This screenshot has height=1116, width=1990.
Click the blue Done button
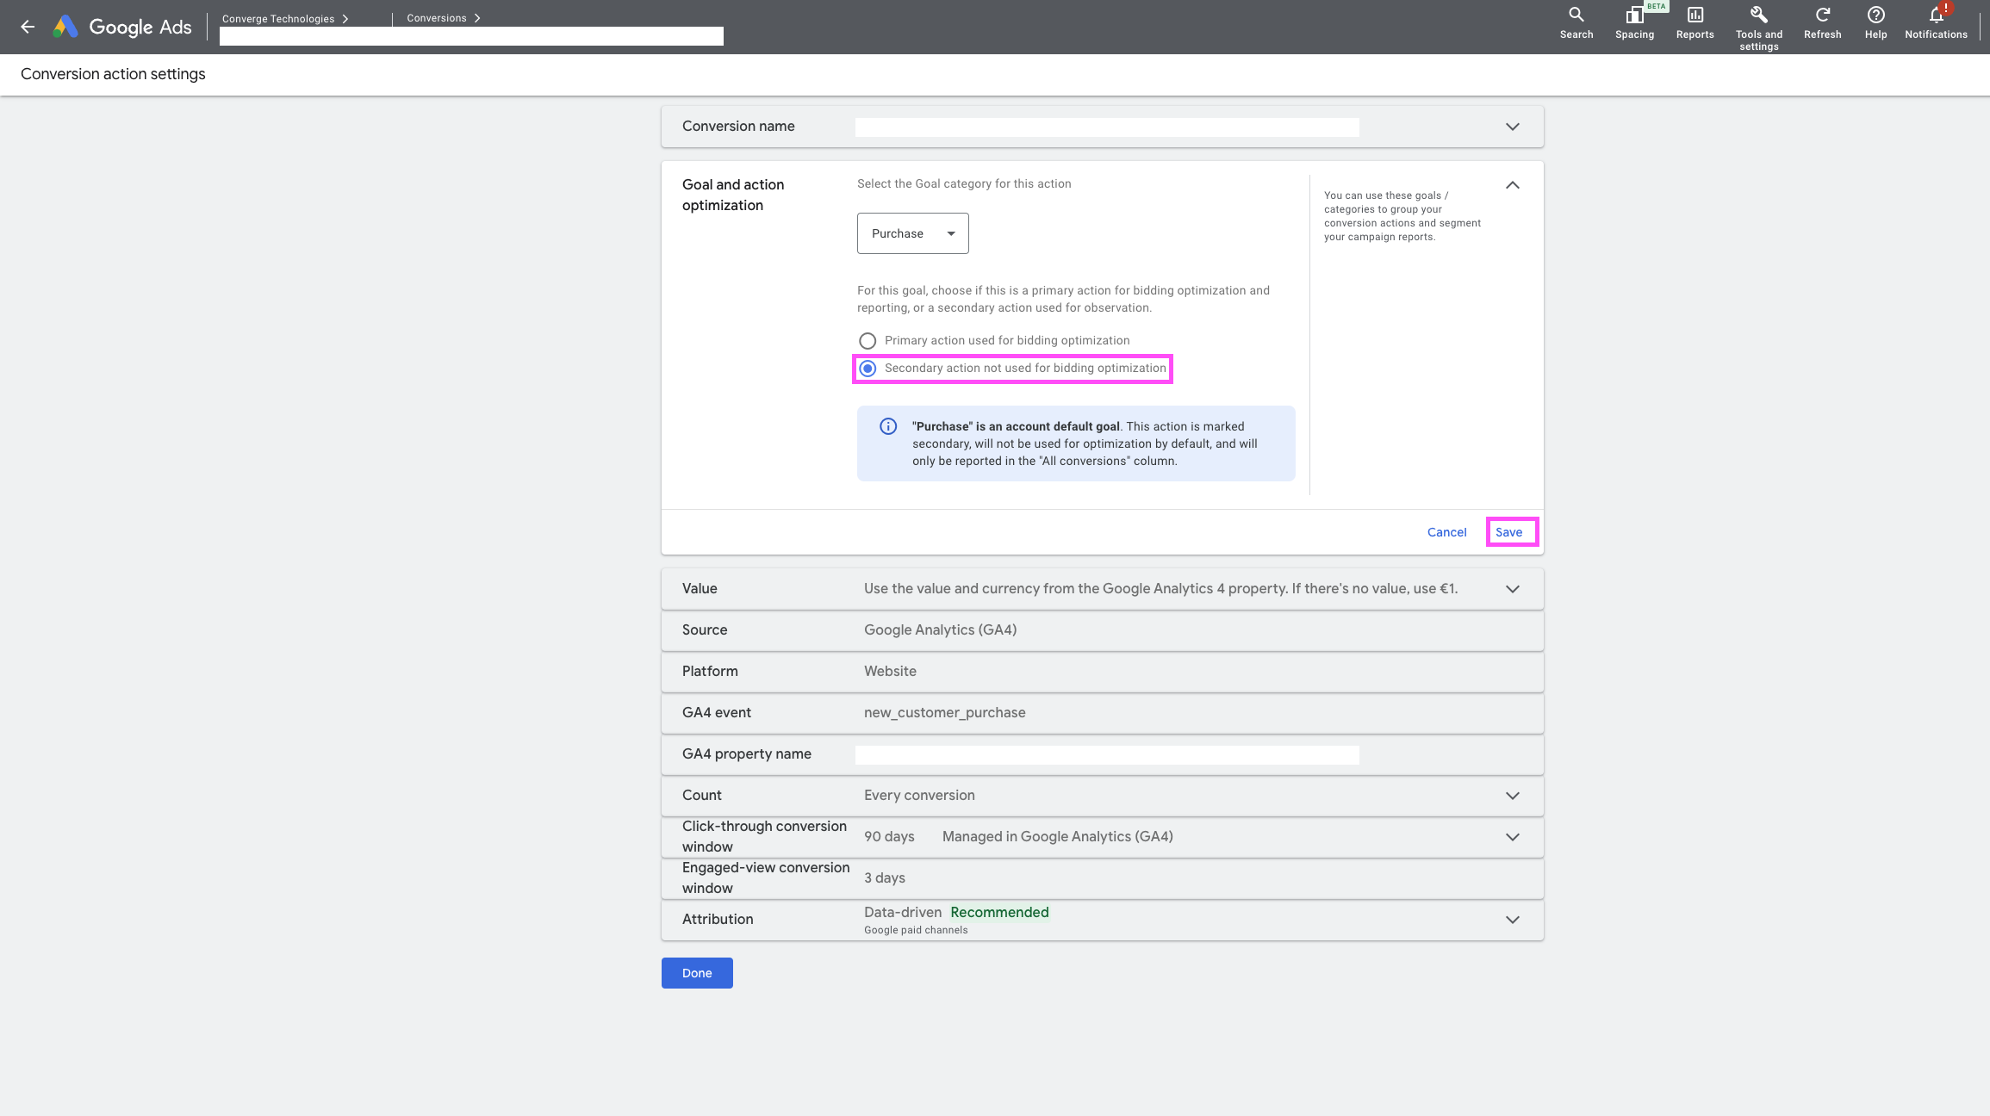pyautogui.click(x=697, y=973)
